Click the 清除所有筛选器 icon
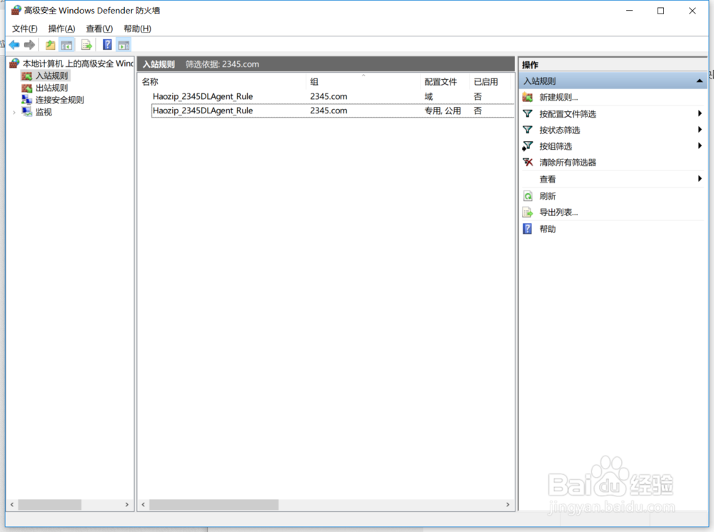This screenshot has width=714, height=532. 528,163
